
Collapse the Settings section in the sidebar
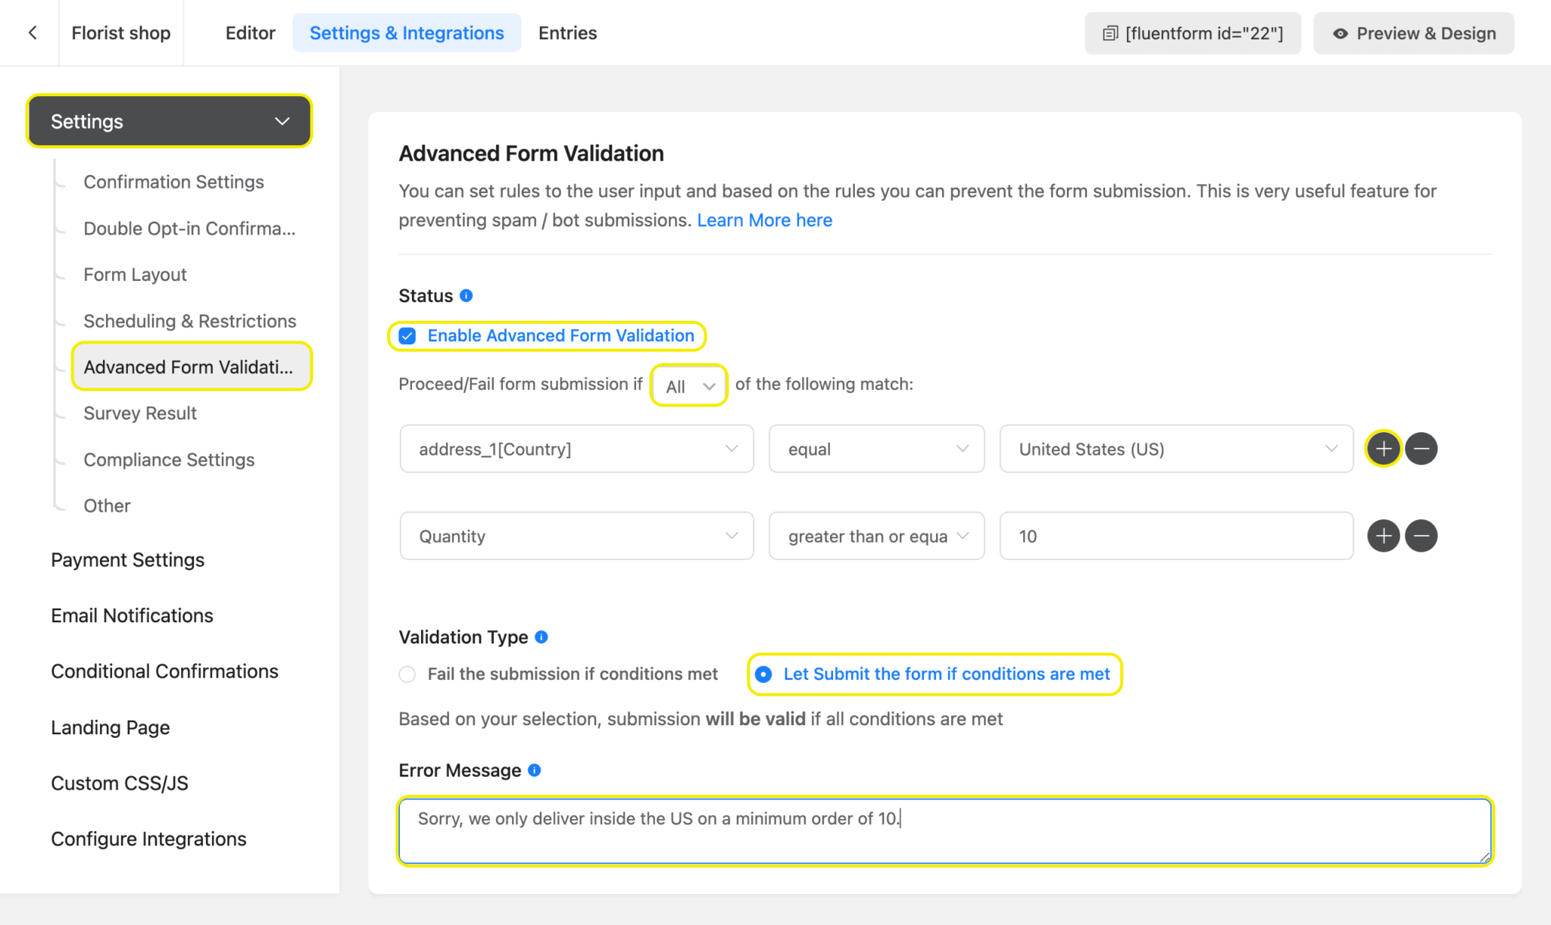pyautogui.click(x=282, y=120)
